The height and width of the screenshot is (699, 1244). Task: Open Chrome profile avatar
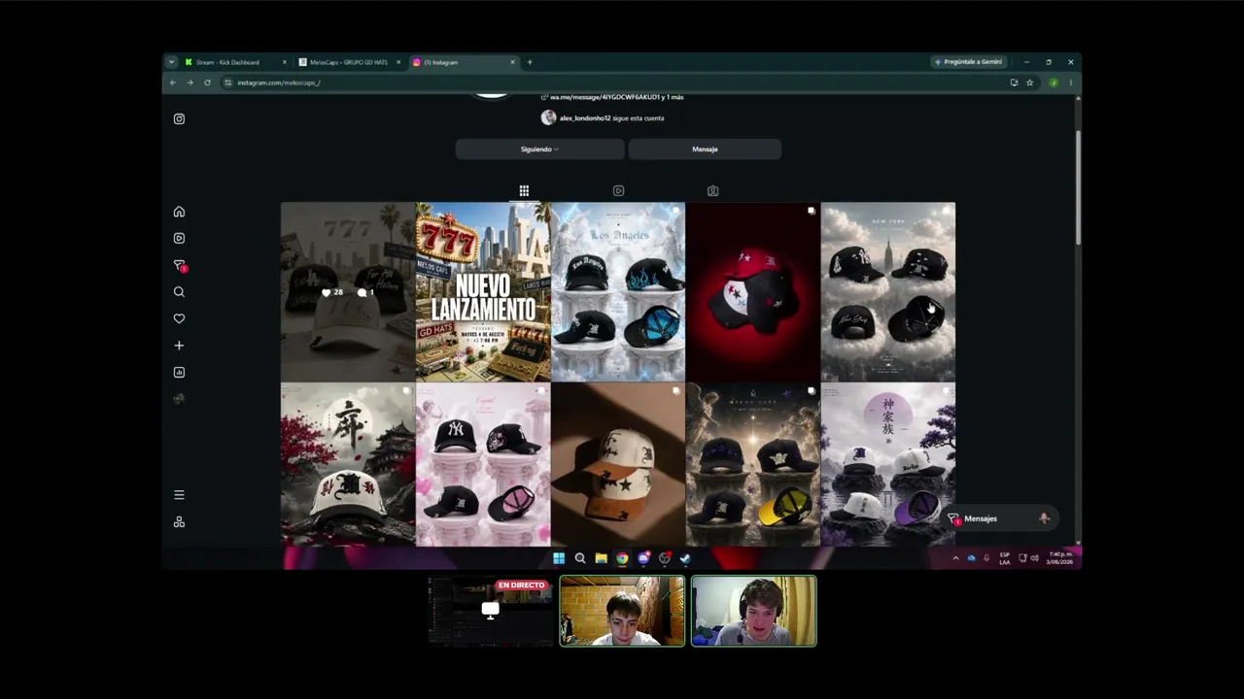point(1054,83)
